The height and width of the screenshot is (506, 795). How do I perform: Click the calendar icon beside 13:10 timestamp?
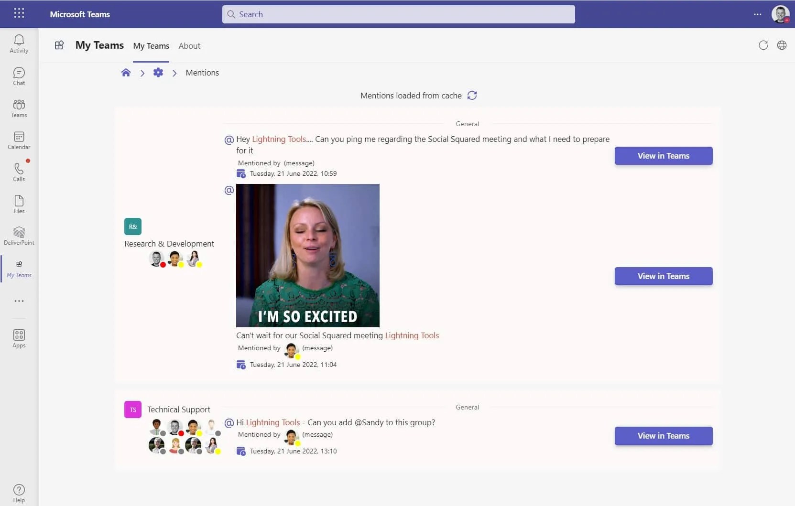[241, 452]
